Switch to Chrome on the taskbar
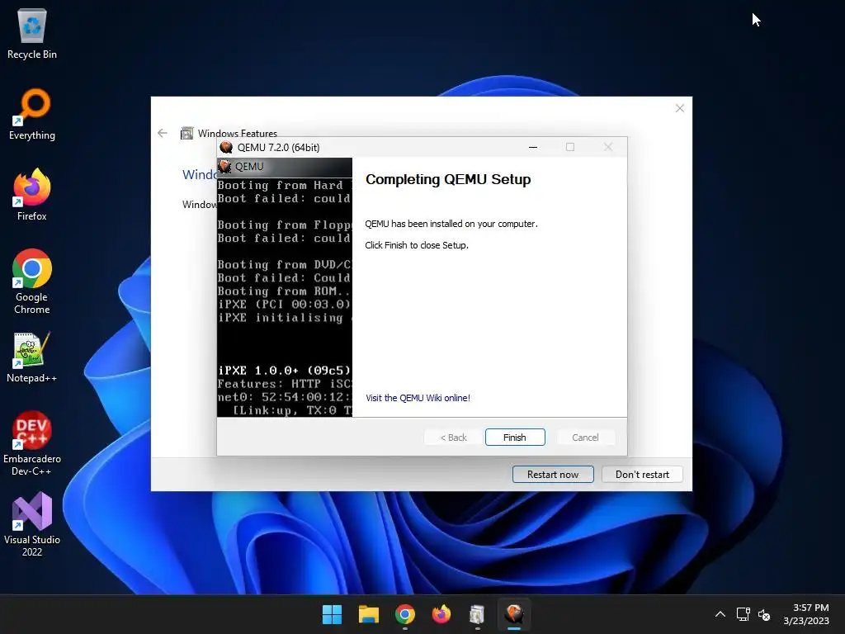The height and width of the screenshot is (634, 845). [x=404, y=614]
